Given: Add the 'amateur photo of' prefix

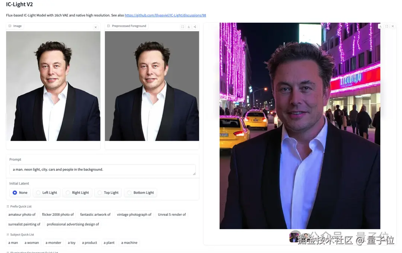Looking at the screenshot, I should coord(22,215).
